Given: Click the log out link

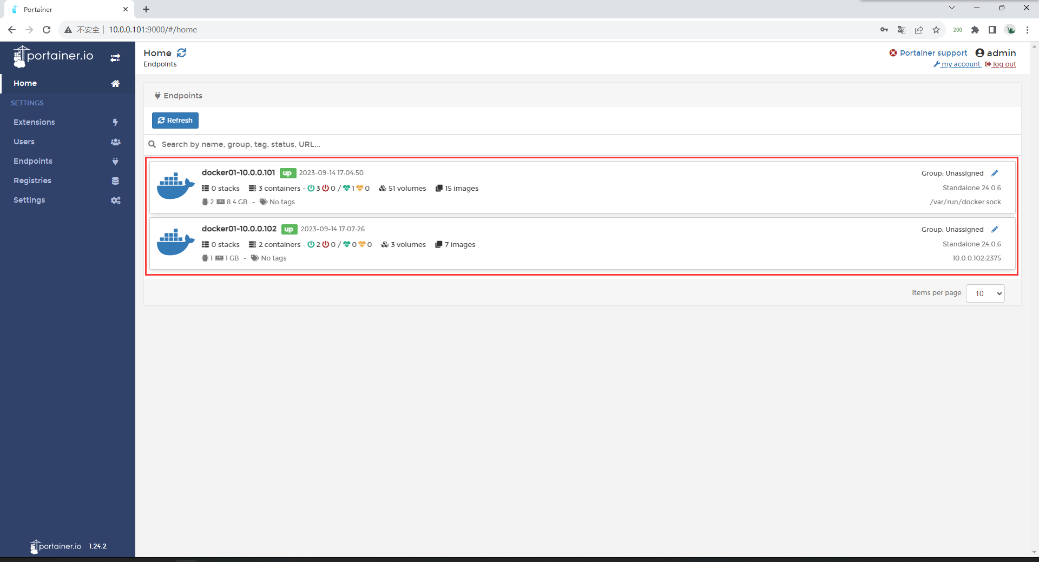Looking at the screenshot, I should click(x=1001, y=64).
